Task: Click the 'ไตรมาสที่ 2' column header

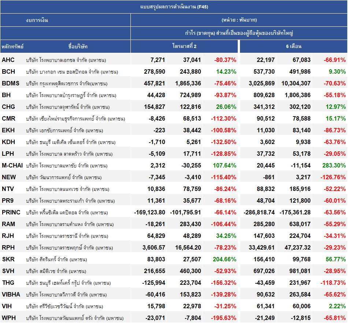Action: point(184,47)
